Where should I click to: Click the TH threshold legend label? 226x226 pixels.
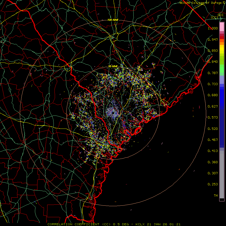click(x=216, y=196)
